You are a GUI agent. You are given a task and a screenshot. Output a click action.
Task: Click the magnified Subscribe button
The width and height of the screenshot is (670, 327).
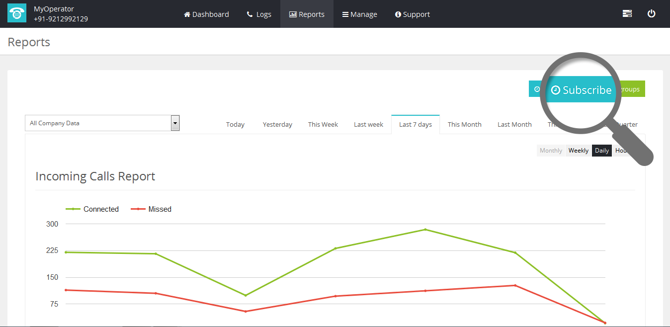click(x=581, y=90)
